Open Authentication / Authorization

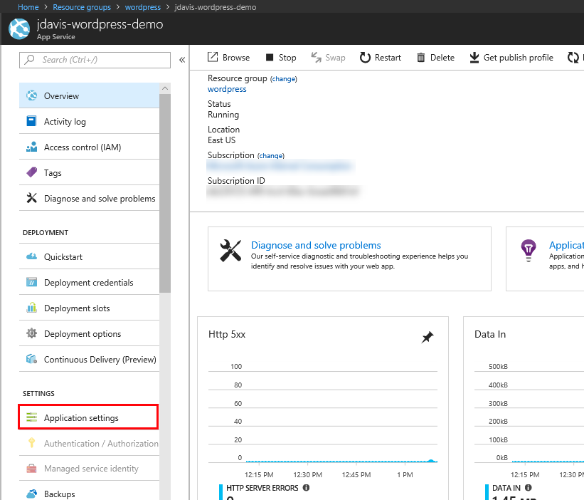point(90,443)
